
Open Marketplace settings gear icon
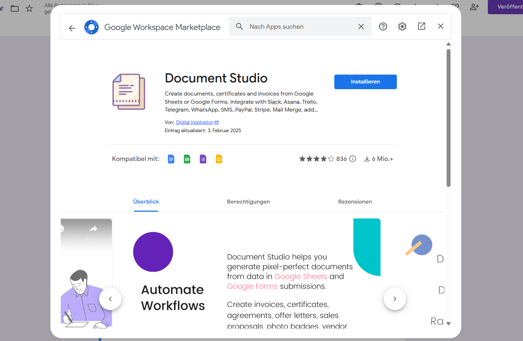(402, 27)
